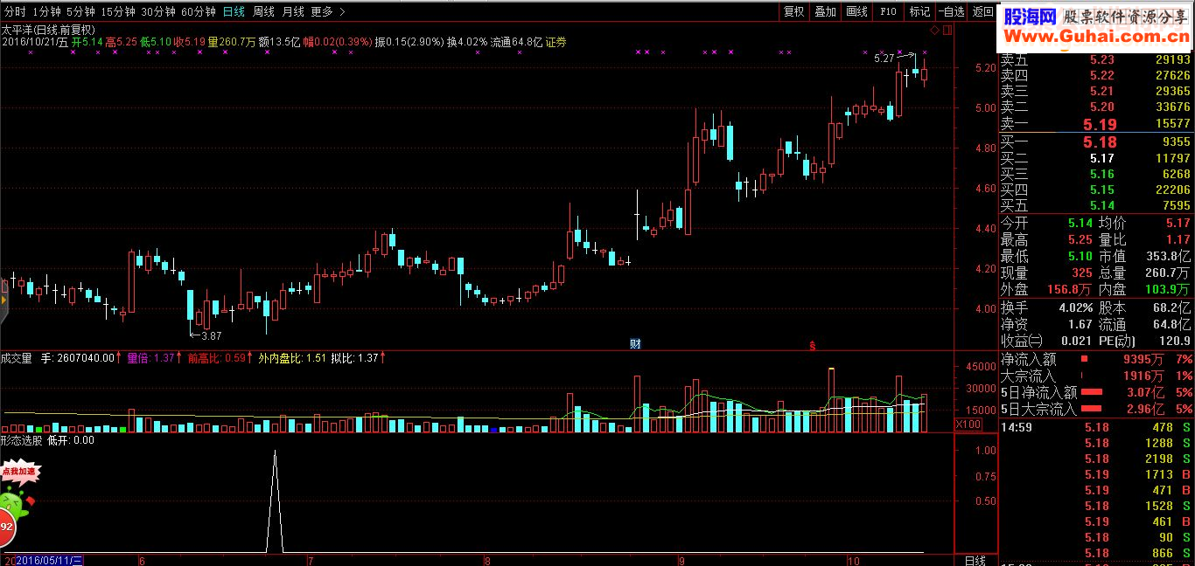Click the 买三 bid row at 5.16
The height and width of the screenshot is (566, 1195).
[x=1096, y=174]
